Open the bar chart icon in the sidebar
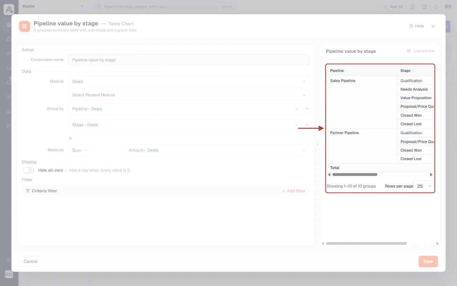This screenshot has width=457, height=286. [x=9, y=111]
